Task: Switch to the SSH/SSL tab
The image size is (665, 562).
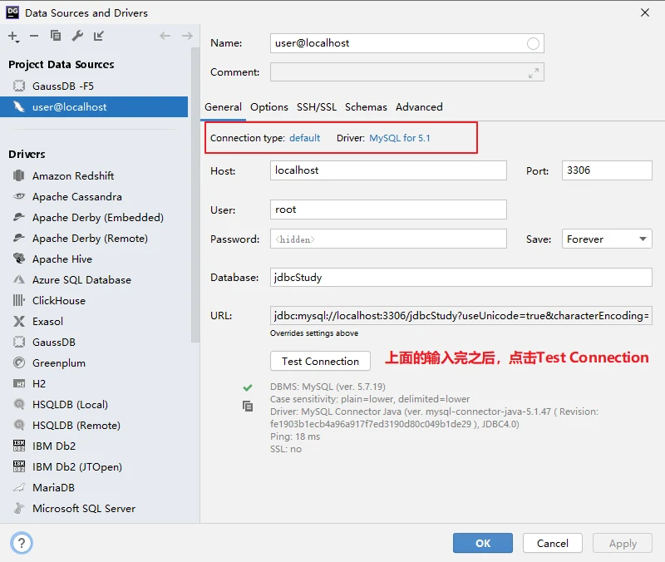Action: (317, 107)
